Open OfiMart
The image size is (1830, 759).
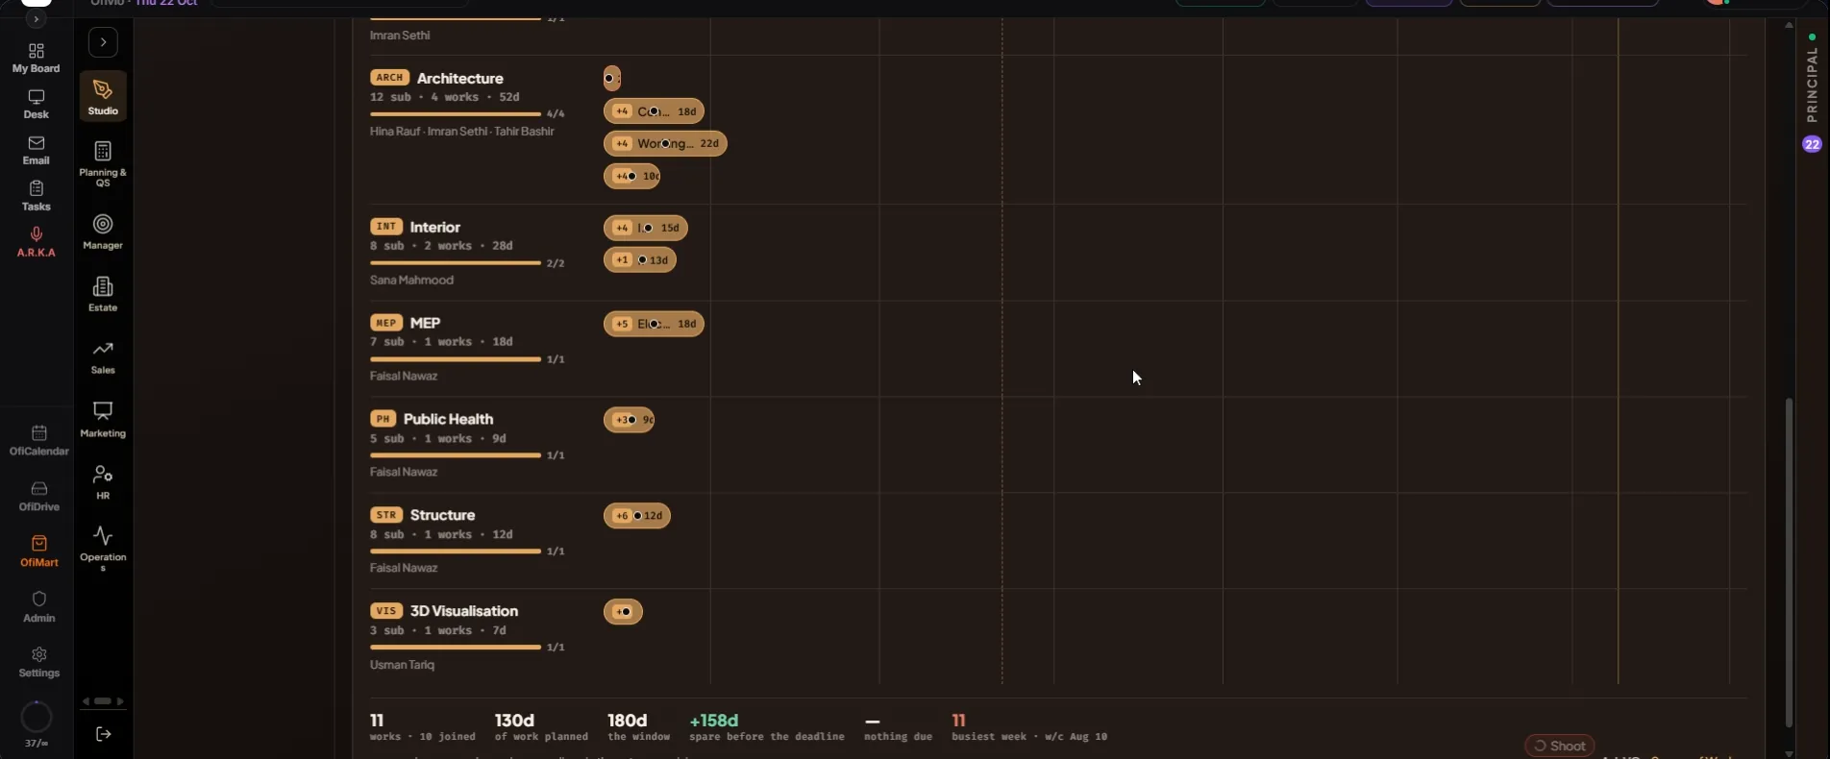click(39, 551)
